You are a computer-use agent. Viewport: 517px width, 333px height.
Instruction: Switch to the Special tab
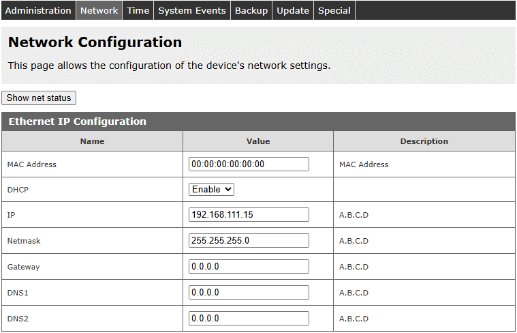click(x=334, y=10)
